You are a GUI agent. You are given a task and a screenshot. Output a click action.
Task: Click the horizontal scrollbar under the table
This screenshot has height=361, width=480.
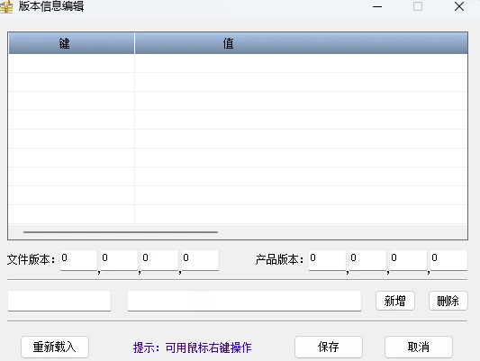121,232
